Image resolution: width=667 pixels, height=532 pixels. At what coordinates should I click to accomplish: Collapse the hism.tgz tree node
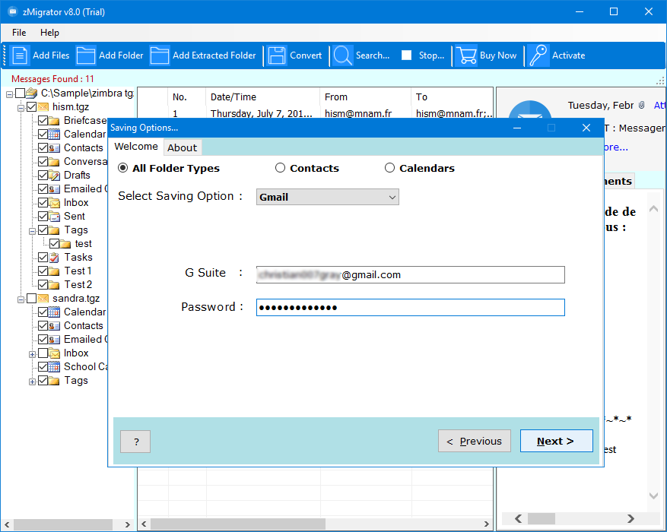[x=21, y=107]
